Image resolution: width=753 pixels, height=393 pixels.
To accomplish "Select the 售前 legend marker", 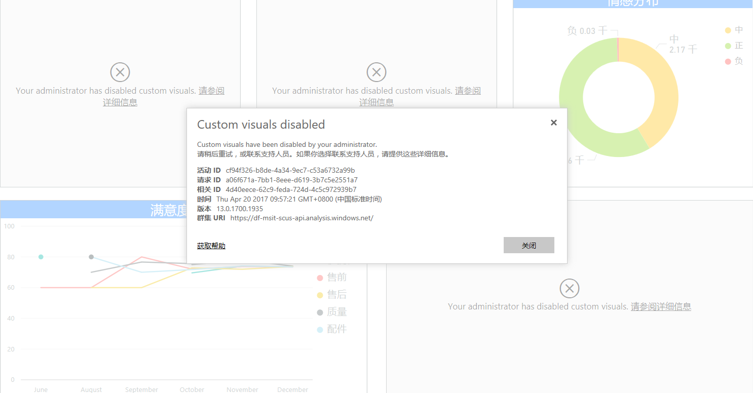I will pyautogui.click(x=320, y=278).
